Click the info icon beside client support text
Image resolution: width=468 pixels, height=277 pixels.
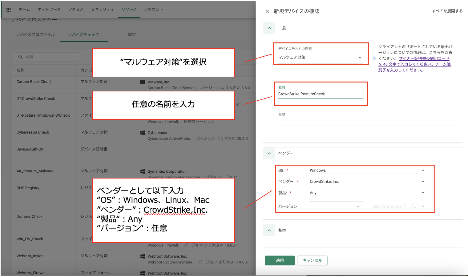tap(374, 58)
